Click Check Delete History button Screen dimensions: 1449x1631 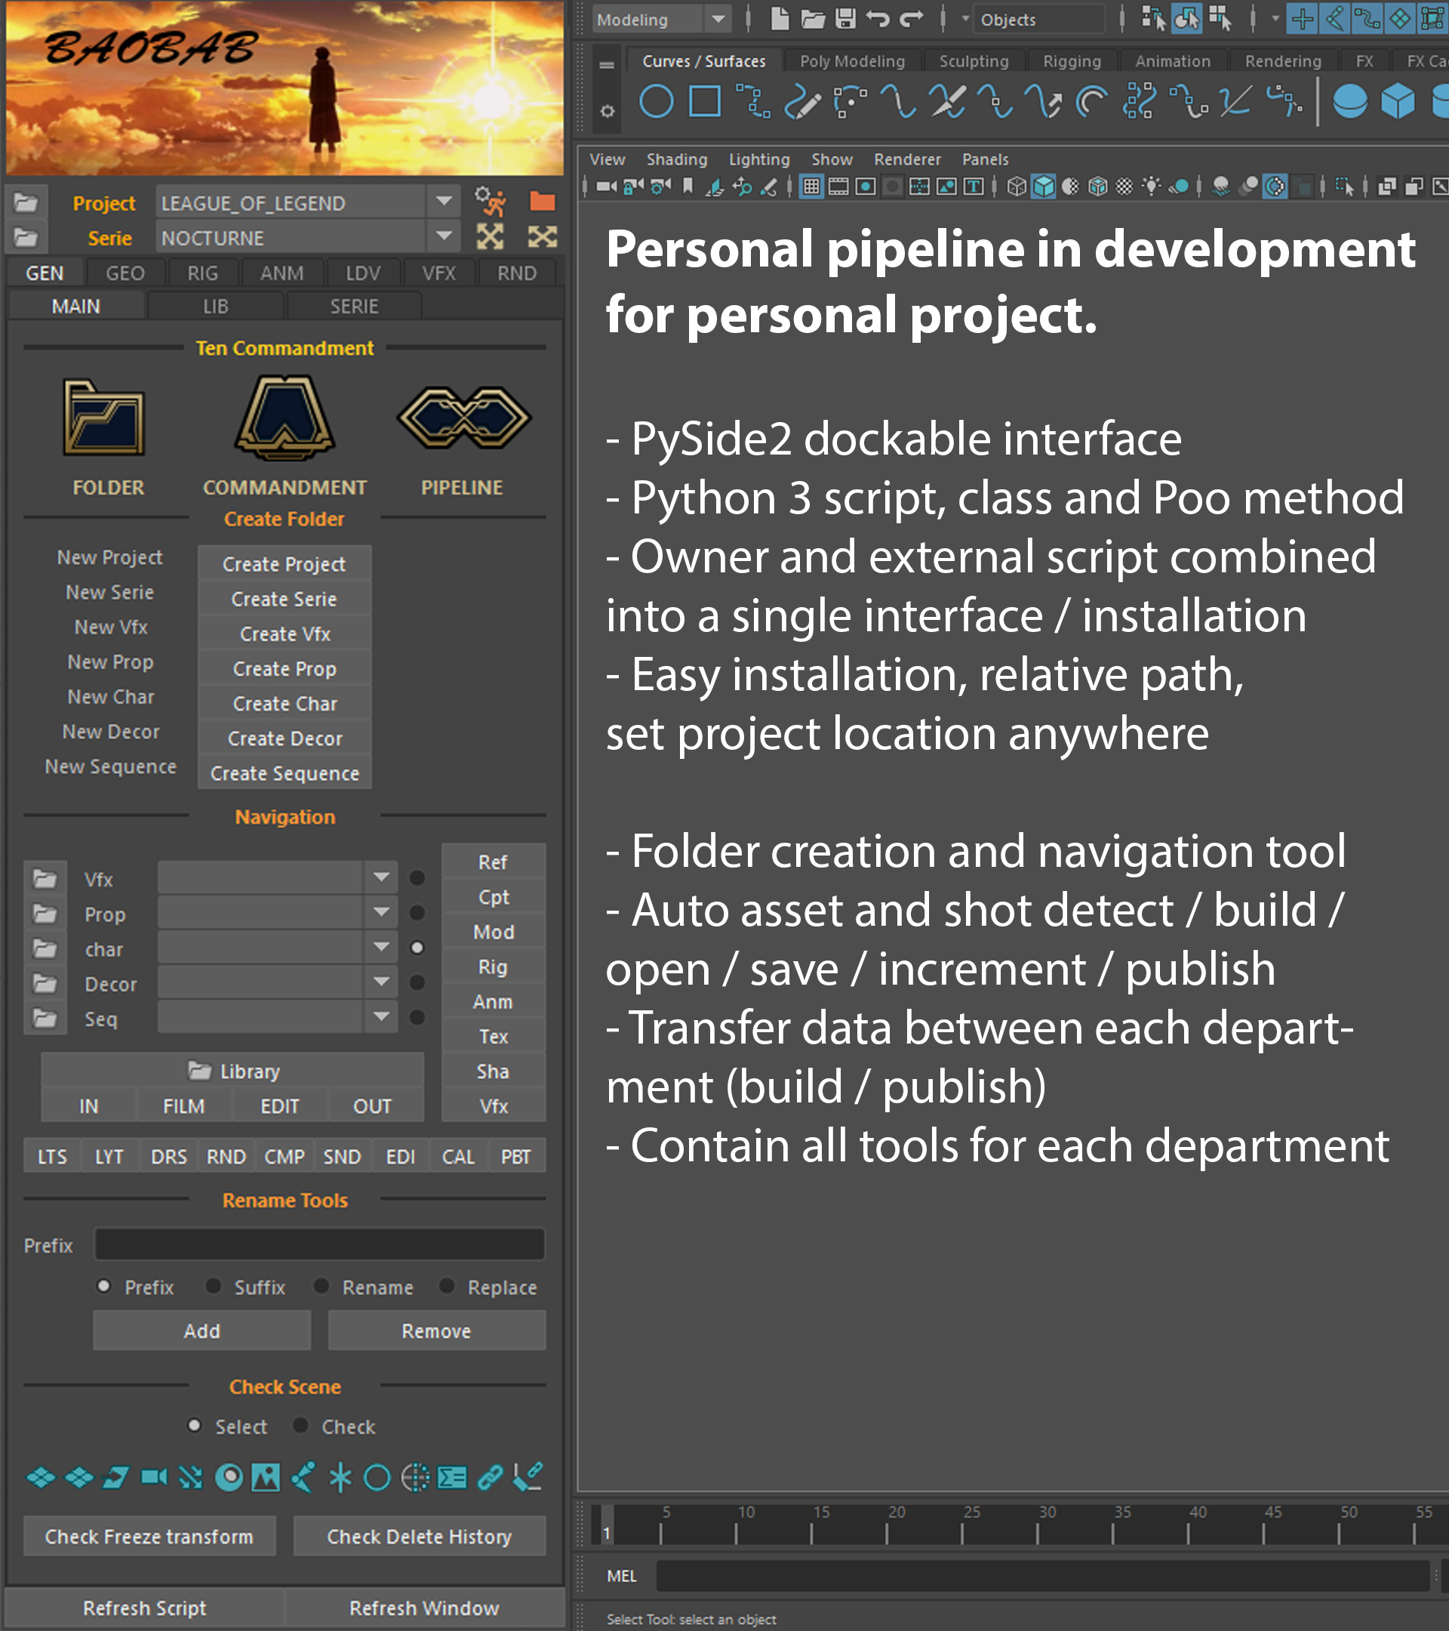coord(420,1536)
